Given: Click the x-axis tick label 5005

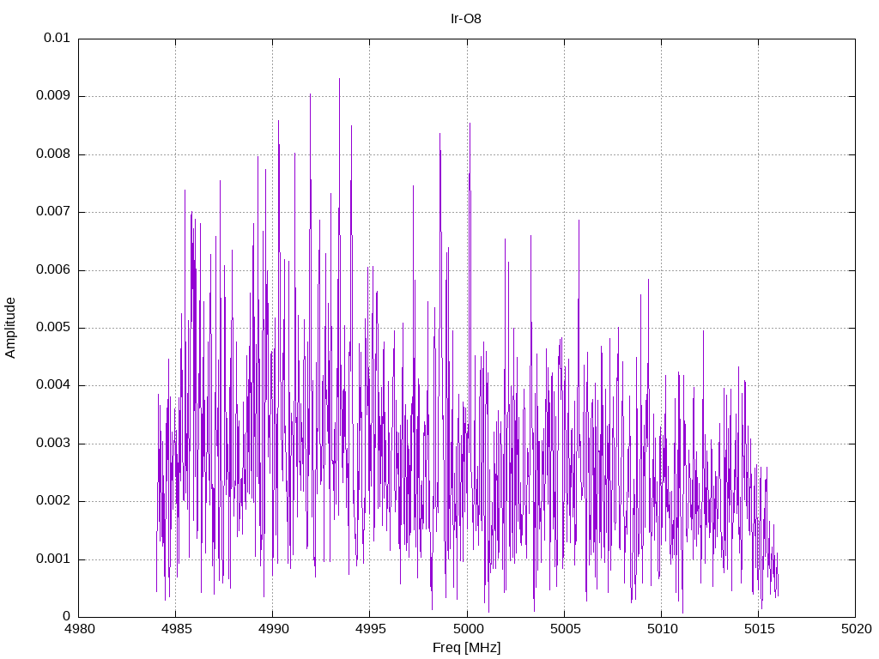Looking at the screenshot, I should coord(565,629).
